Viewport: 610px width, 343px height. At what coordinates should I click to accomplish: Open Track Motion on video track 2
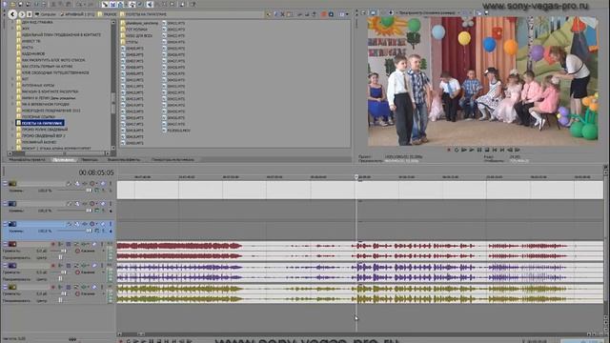(77, 203)
